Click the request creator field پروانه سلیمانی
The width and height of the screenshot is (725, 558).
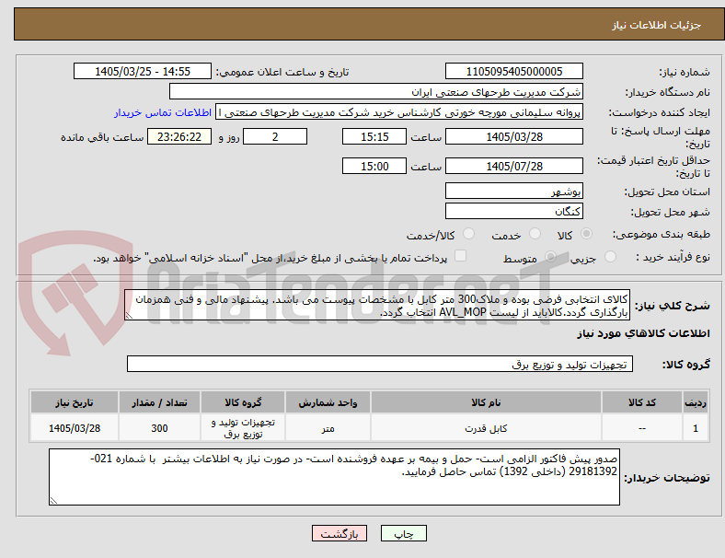point(399,112)
